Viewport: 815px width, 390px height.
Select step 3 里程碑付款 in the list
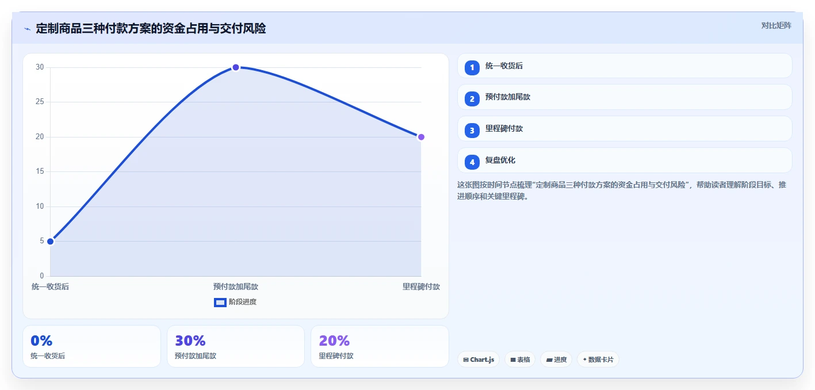[x=625, y=129]
